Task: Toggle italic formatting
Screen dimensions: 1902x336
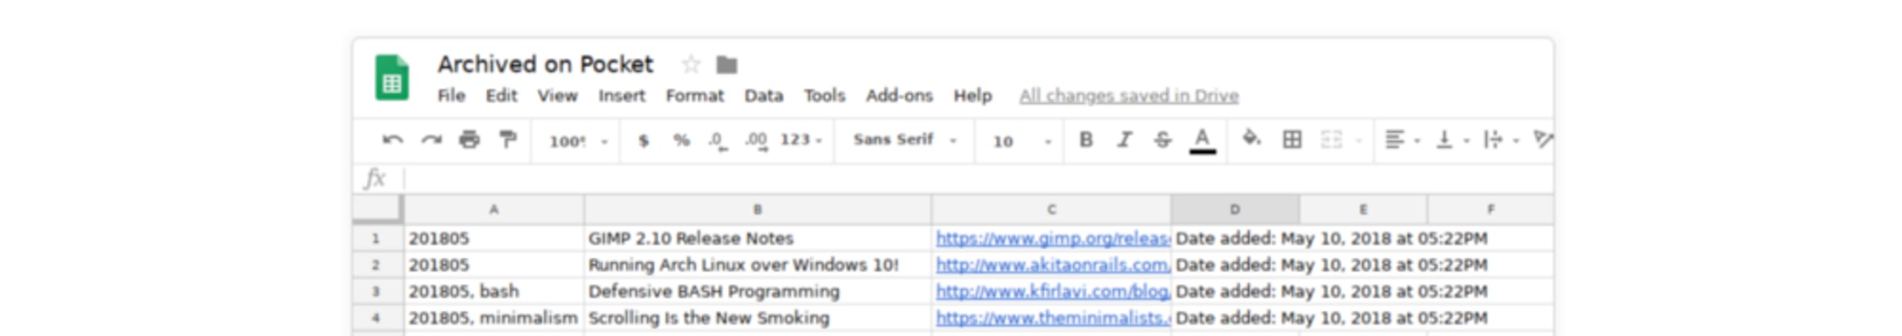Action: click(1124, 139)
